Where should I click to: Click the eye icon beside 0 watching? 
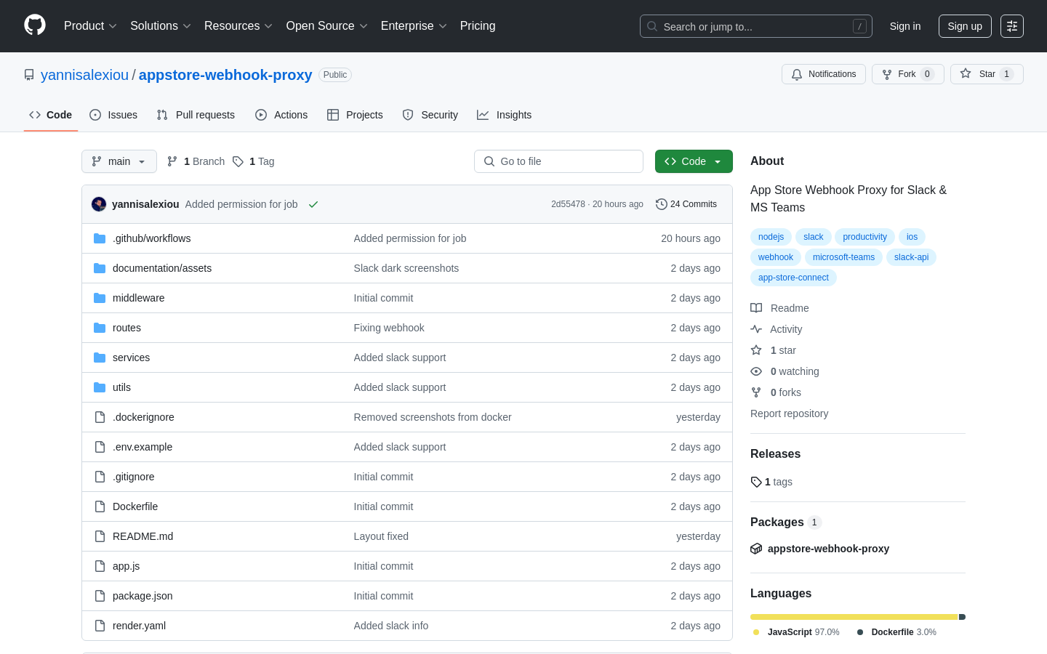pyautogui.click(x=756, y=371)
